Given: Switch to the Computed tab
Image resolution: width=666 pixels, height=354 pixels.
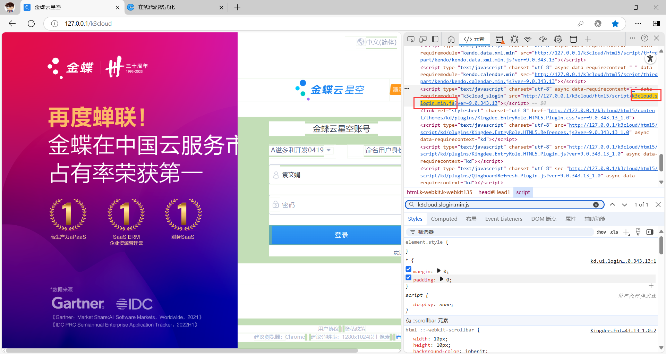Looking at the screenshot, I should coord(444,219).
